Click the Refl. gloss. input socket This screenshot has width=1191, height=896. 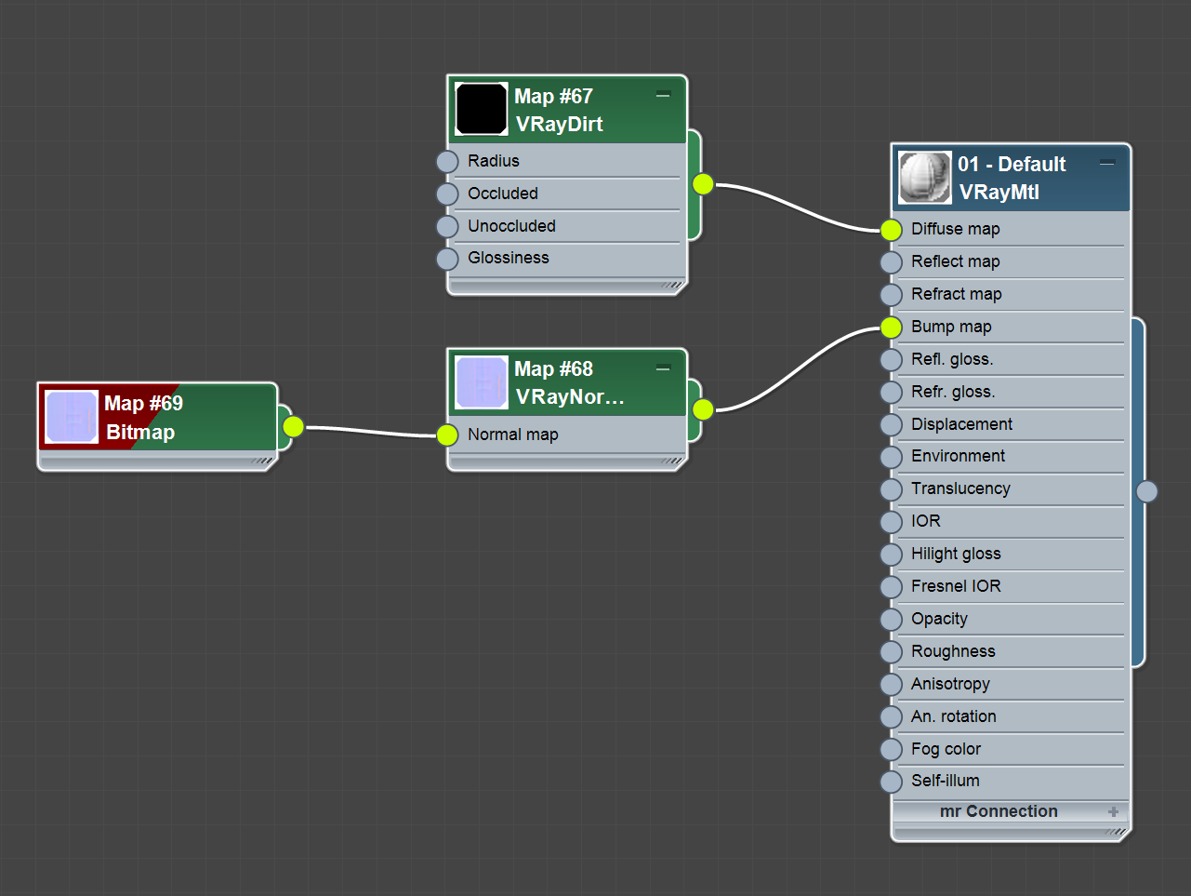click(x=891, y=359)
